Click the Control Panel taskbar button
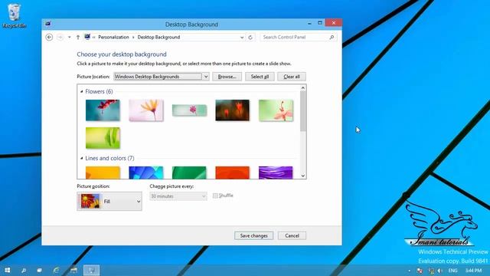This screenshot has width=490, height=276. tap(92, 270)
